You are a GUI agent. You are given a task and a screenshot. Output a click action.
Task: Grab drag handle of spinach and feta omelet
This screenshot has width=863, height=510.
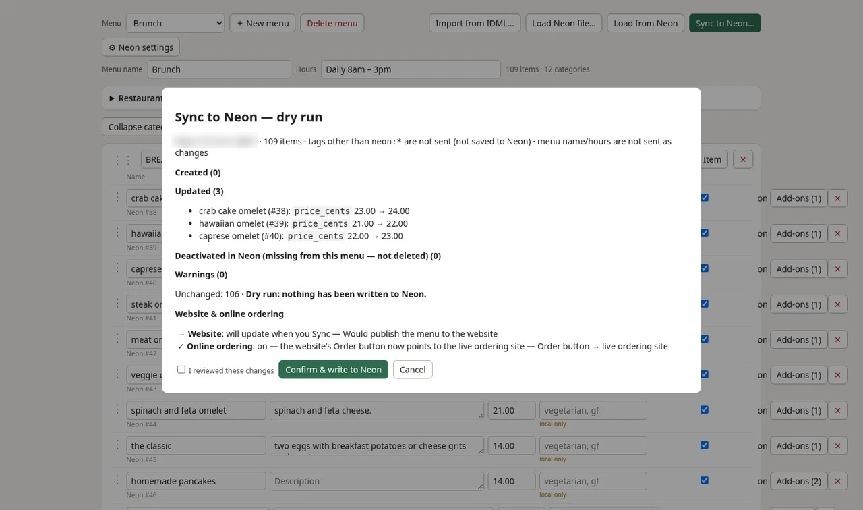coord(117,409)
